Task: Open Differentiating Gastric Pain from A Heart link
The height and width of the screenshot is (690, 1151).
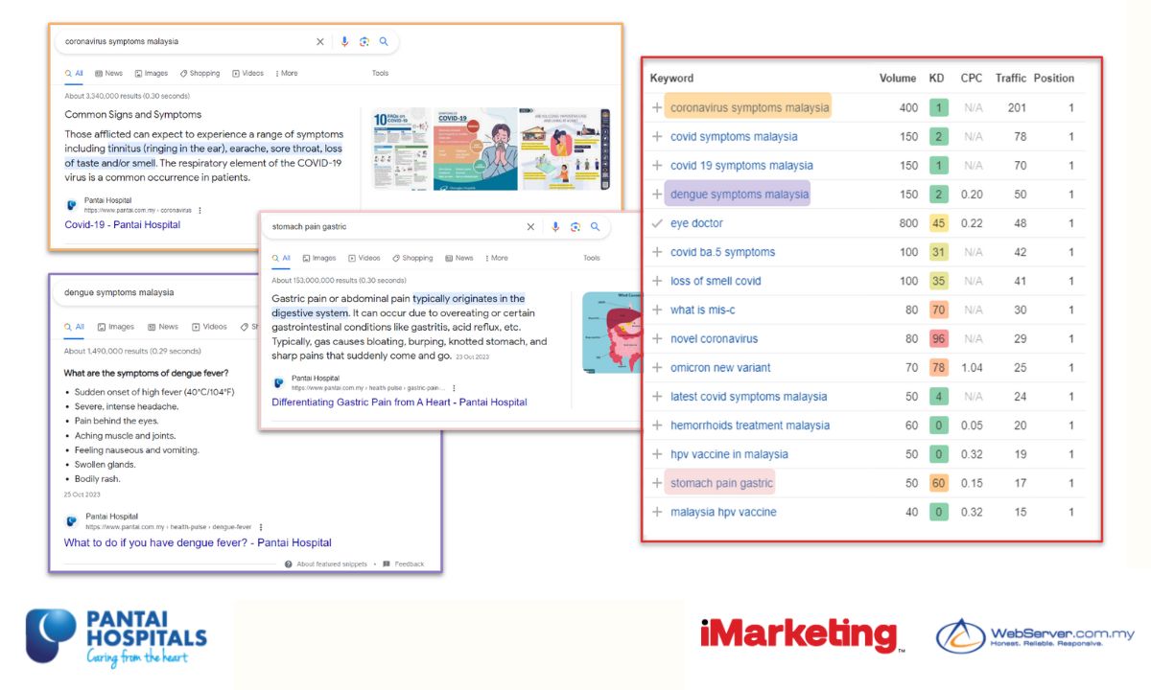Action: [x=399, y=402]
